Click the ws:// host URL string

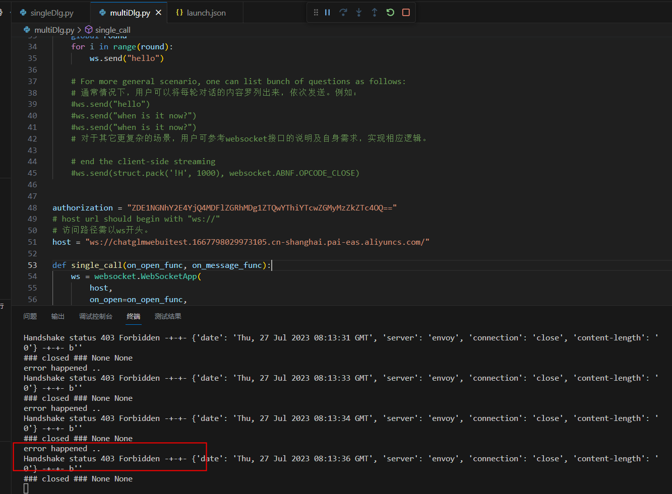[x=257, y=242]
